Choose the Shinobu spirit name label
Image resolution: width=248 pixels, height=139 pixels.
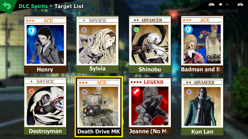coord(150,69)
